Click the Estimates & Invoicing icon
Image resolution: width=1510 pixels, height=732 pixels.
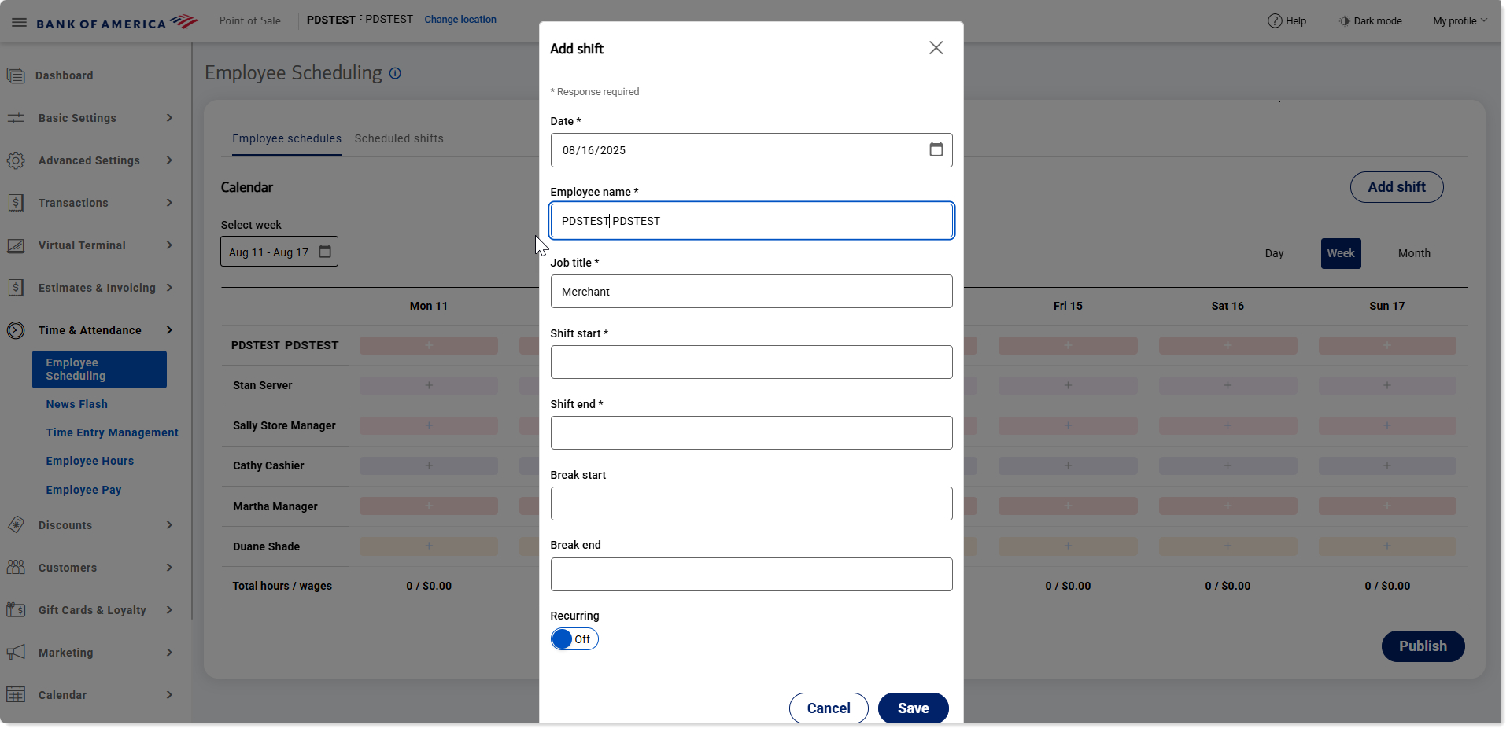click(16, 288)
